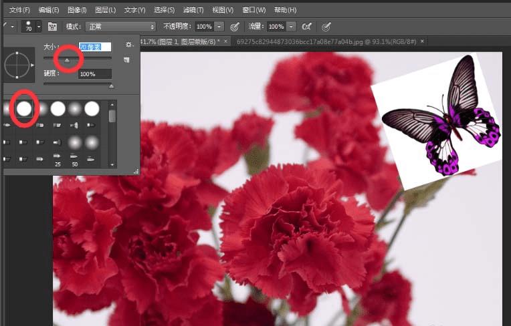511x326 pixels.
Task: Open the 图层(L) layer menu
Action: tap(105, 10)
